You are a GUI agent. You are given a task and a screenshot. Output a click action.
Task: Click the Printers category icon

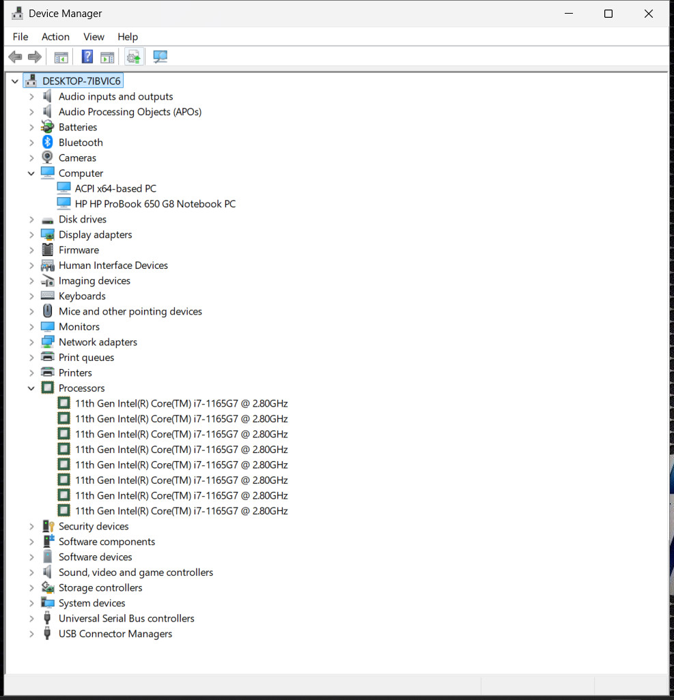pos(47,373)
